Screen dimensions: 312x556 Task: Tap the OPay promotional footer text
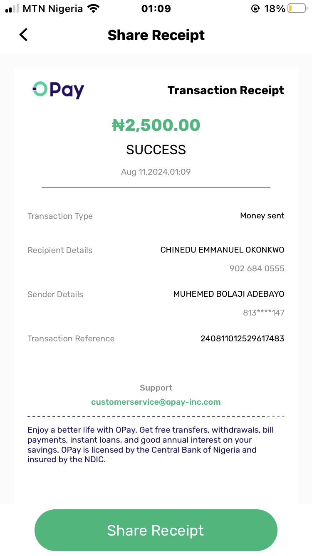(x=151, y=445)
